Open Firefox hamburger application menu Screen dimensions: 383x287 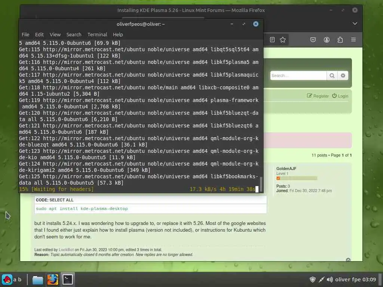pyautogui.click(x=353, y=40)
